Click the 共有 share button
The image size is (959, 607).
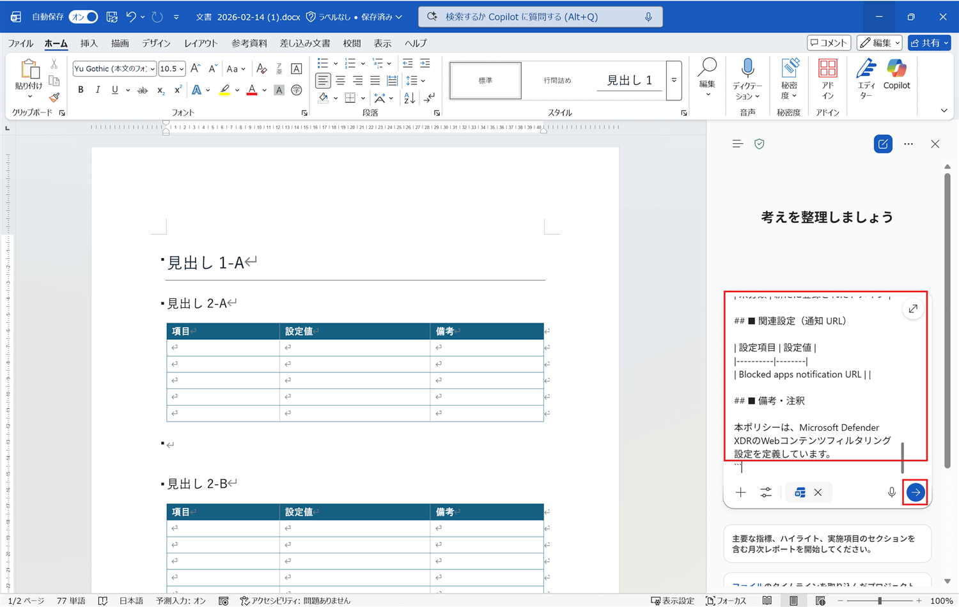pyautogui.click(x=929, y=43)
